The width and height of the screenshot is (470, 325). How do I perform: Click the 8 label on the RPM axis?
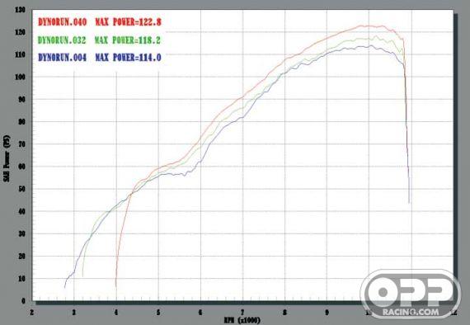284,313
